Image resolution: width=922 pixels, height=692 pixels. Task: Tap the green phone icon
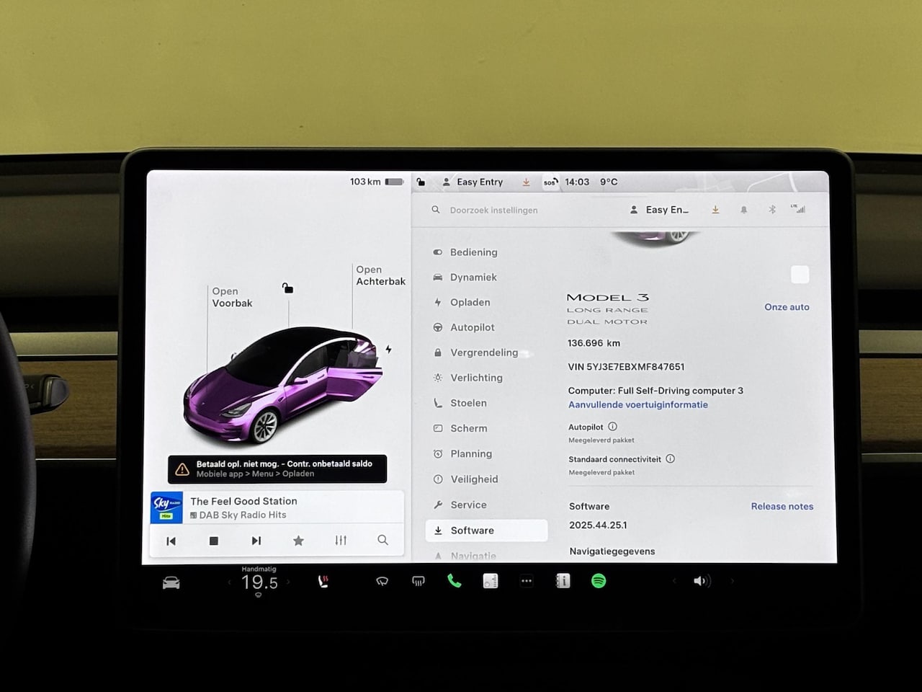[455, 581]
